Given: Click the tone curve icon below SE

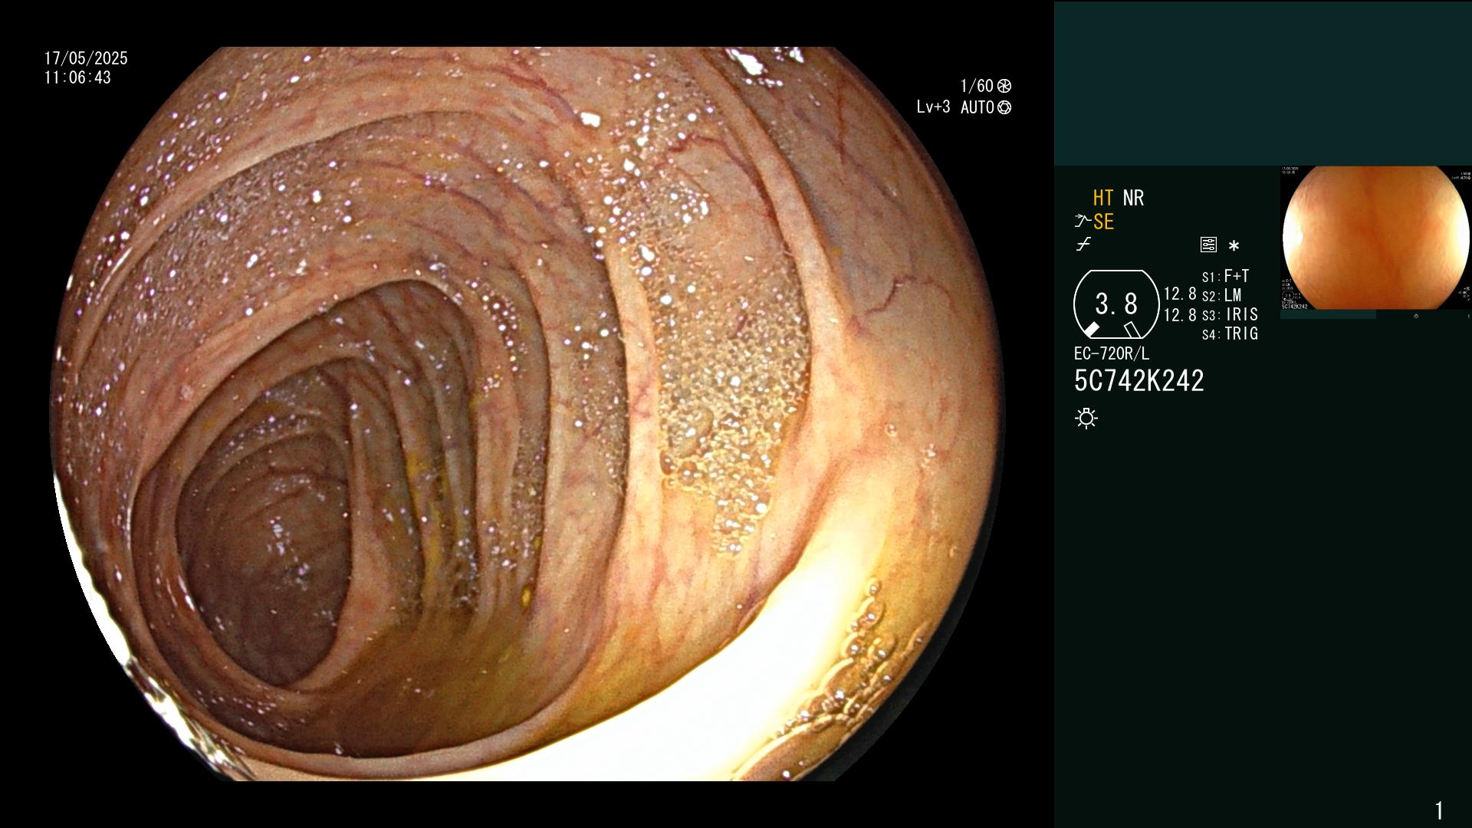Looking at the screenshot, I should point(1083,245).
